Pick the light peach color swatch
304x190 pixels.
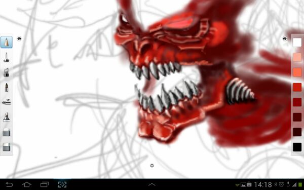coord(297,57)
